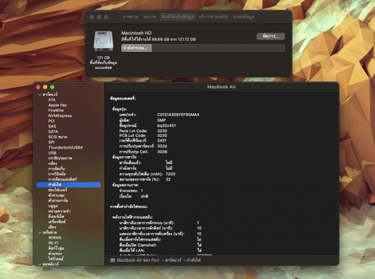Image resolution: width=375 pixels, height=279 pixels.
Task: Choose ดิสก์โวลุ่ม in the sidebar
Action: pyautogui.click(x=56, y=248)
